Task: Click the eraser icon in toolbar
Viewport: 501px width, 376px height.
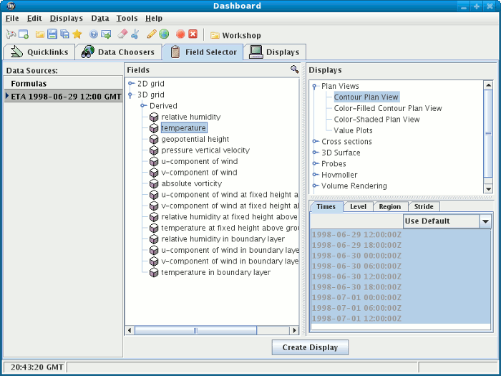Action: pyautogui.click(x=122, y=34)
